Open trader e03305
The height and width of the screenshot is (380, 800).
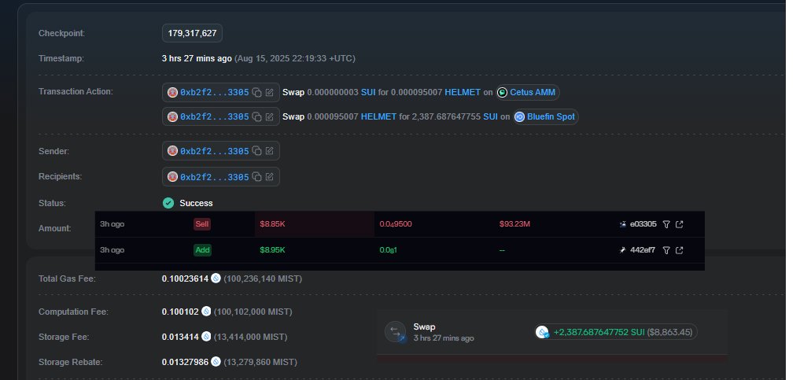[x=643, y=224]
